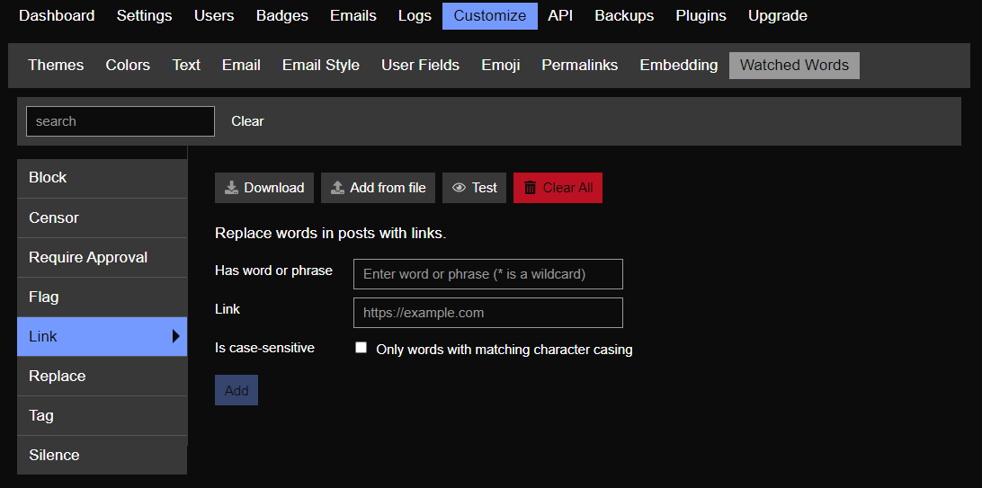Viewport: 982px width, 488px height.
Task: Open the API admin tab
Action: pos(560,15)
